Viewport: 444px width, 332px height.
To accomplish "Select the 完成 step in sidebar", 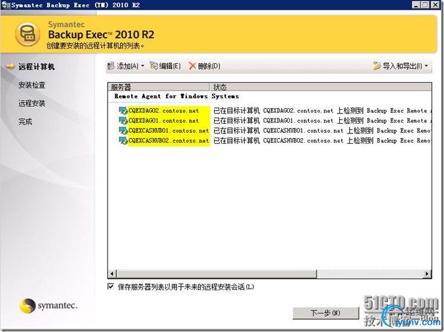I will tap(25, 122).
